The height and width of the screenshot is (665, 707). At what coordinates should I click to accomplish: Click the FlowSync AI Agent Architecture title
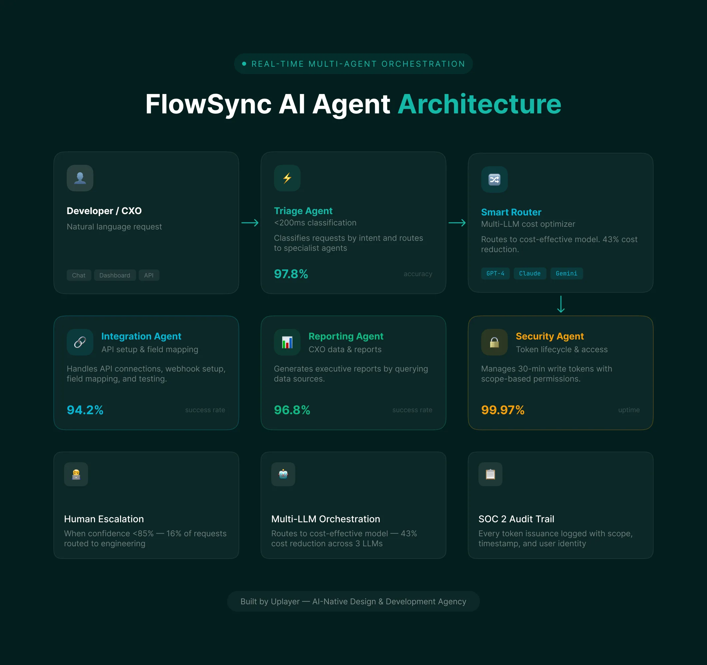coord(353,104)
